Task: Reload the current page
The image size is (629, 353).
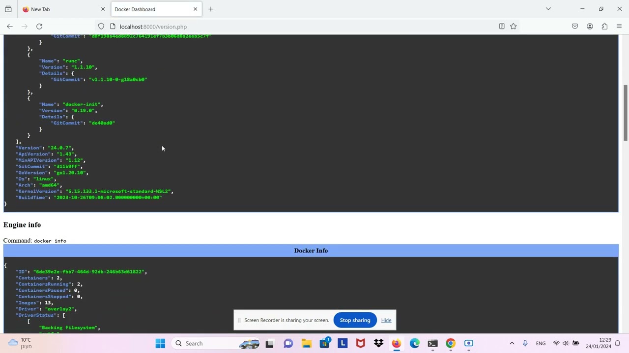Action: tap(39, 26)
